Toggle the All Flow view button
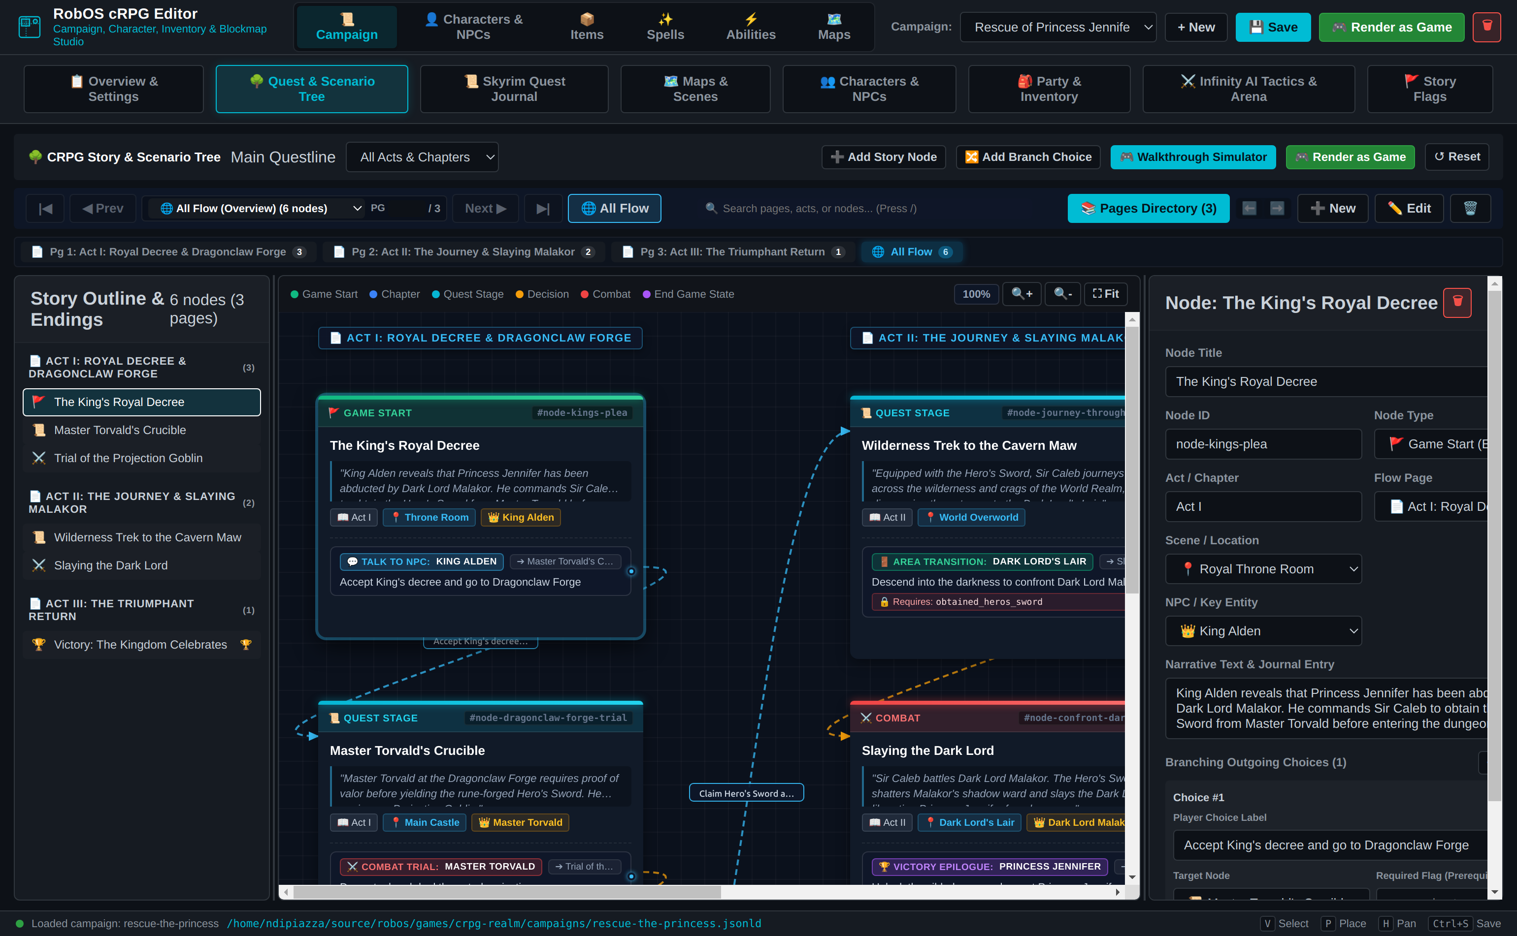 pos(615,209)
